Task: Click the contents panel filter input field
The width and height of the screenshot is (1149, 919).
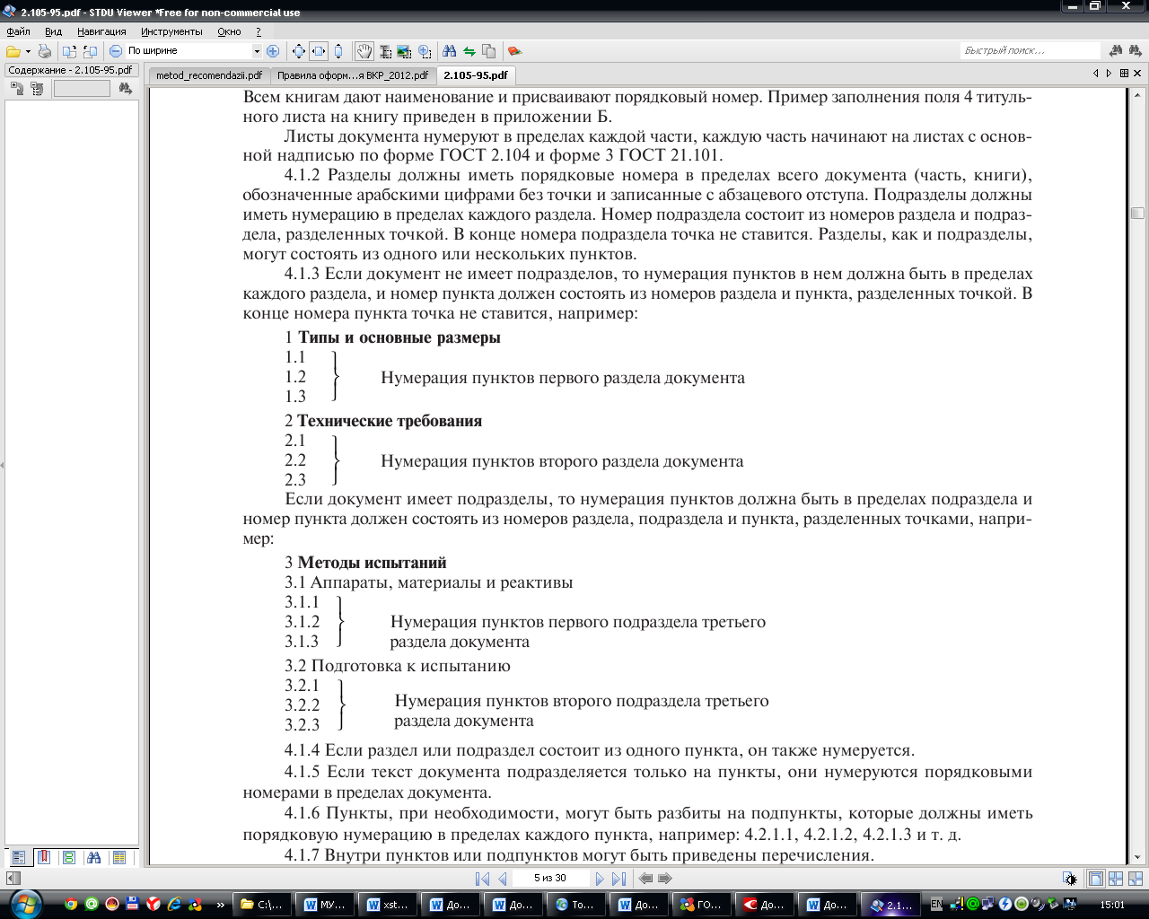Action: (82, 88)
